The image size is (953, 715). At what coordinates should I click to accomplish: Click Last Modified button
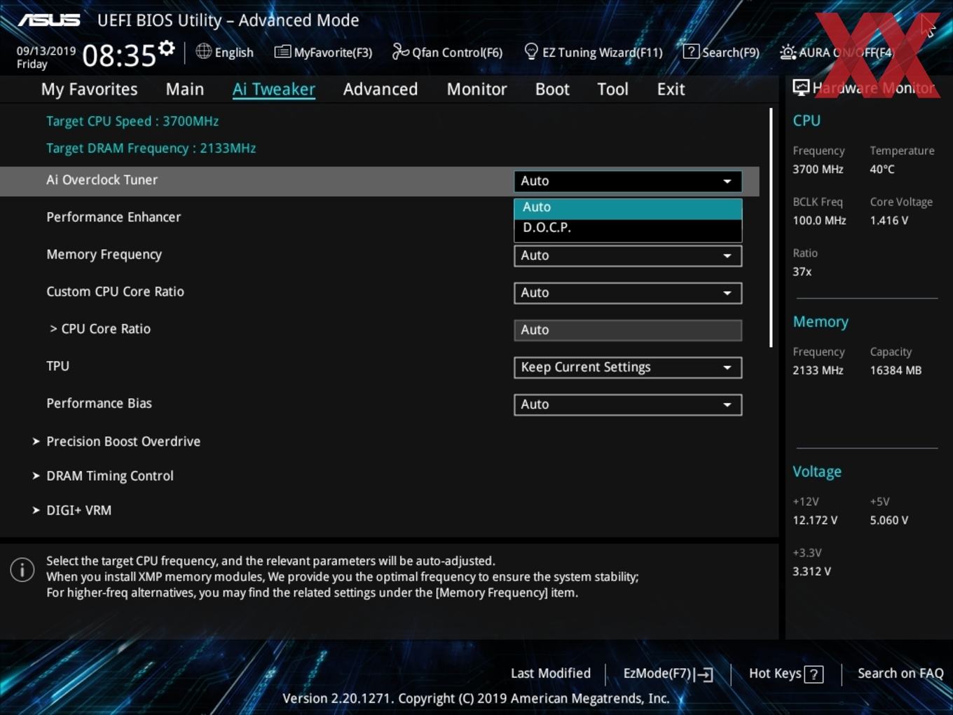tap(551, 674)
